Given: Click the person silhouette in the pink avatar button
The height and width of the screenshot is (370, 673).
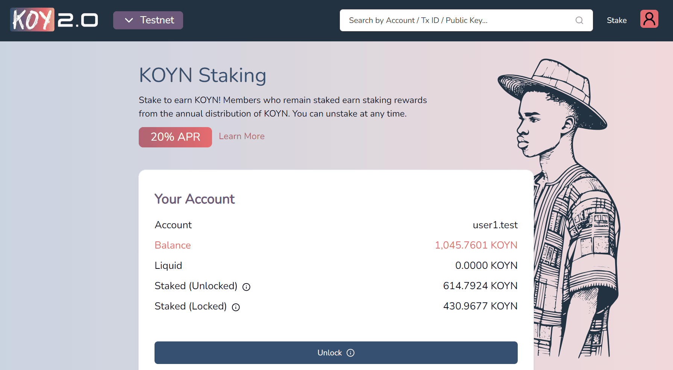Looking at the screenshot, I should pos(649,18).
